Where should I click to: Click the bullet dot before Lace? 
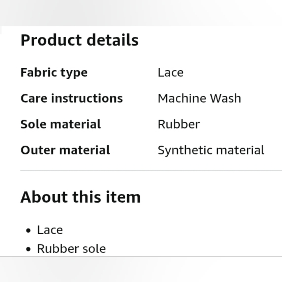tap(28, 230)
